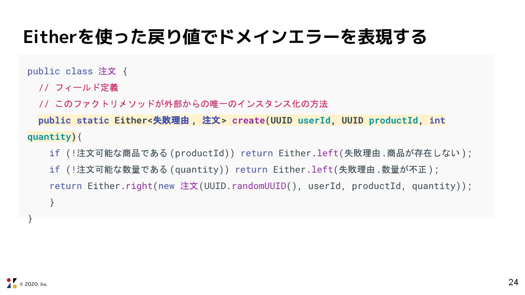Click the © ZOZO, Inc. copyright text
The height and width of the screenshot is (295, 525).
34,284
